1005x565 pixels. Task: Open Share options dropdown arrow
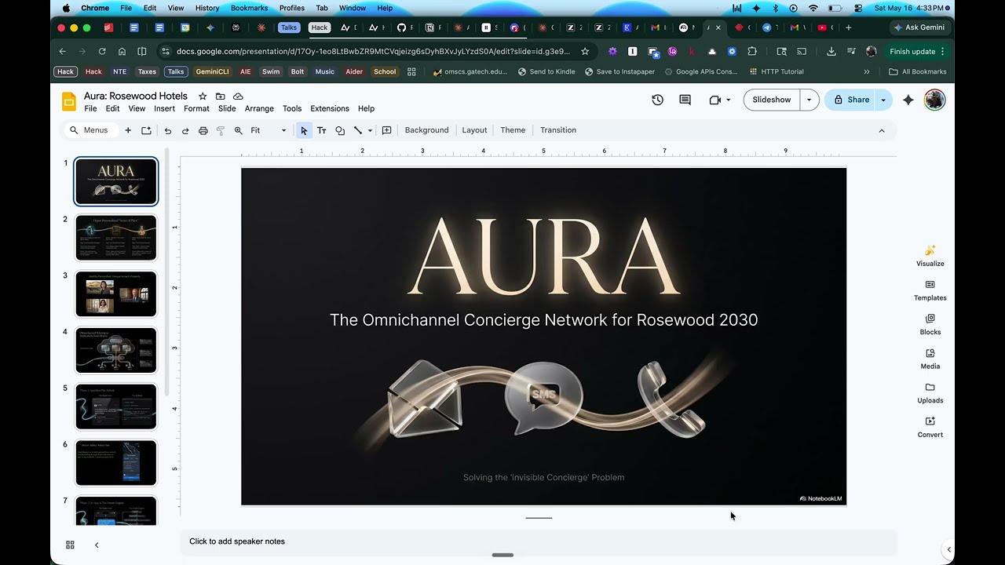click(x=883, y=100)
